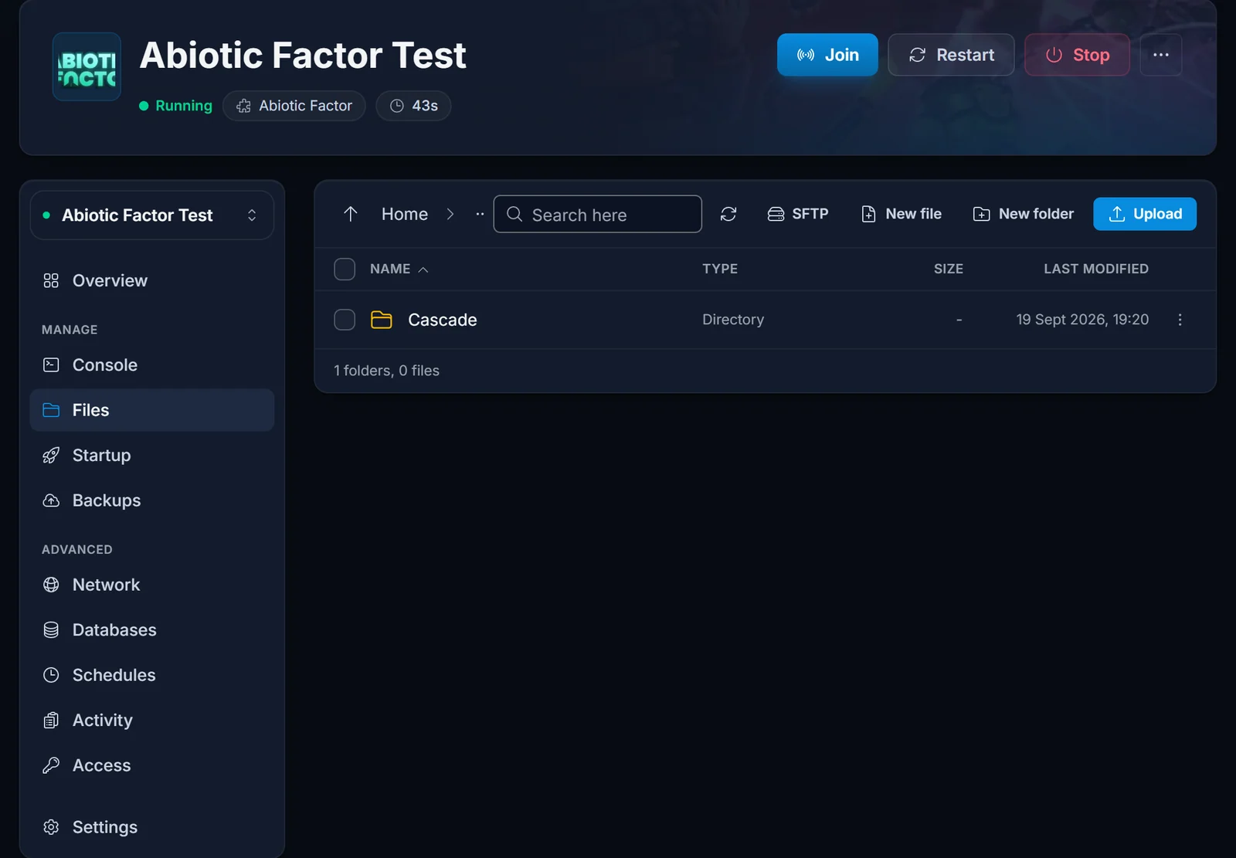Click the SIZE column header
Viewport: 1236px width, 858px height.
949,269
